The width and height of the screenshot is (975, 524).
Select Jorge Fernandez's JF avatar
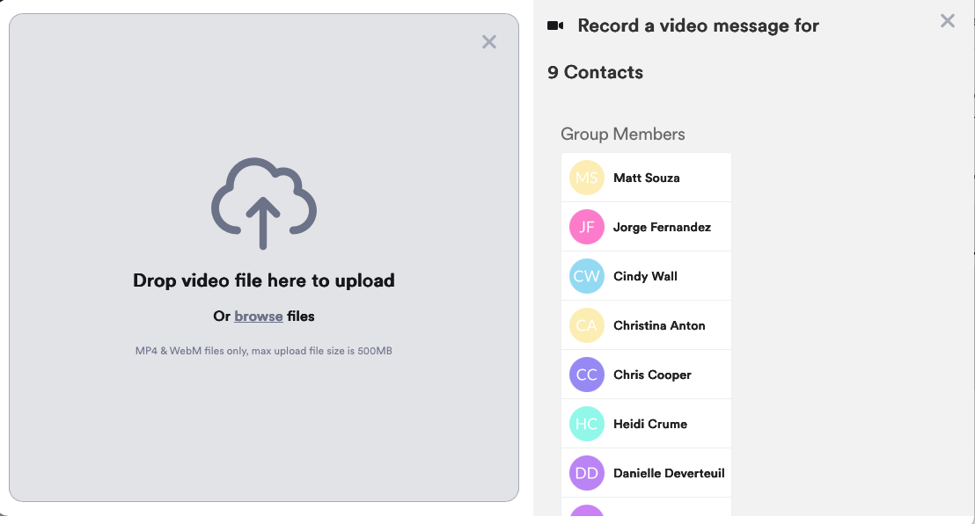coord(586,227)
